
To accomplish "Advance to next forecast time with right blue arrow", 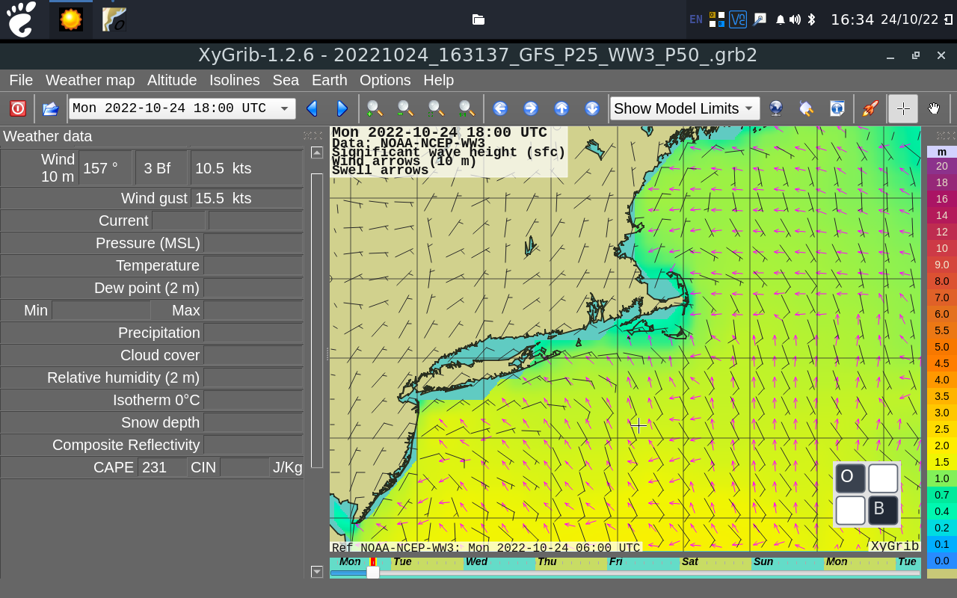I will (x=342, y=108).
